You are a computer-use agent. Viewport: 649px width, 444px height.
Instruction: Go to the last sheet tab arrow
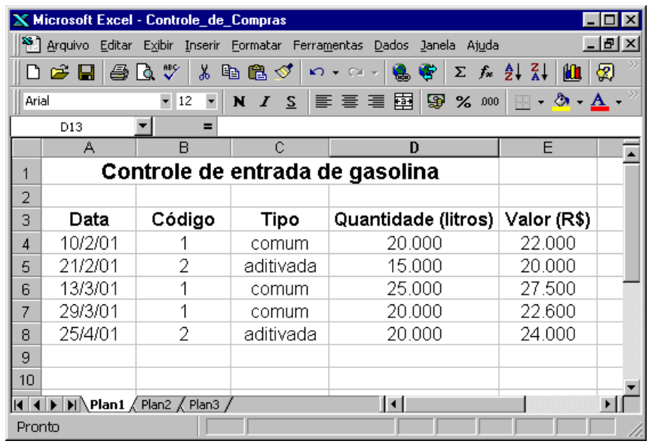tap(72, 404)
